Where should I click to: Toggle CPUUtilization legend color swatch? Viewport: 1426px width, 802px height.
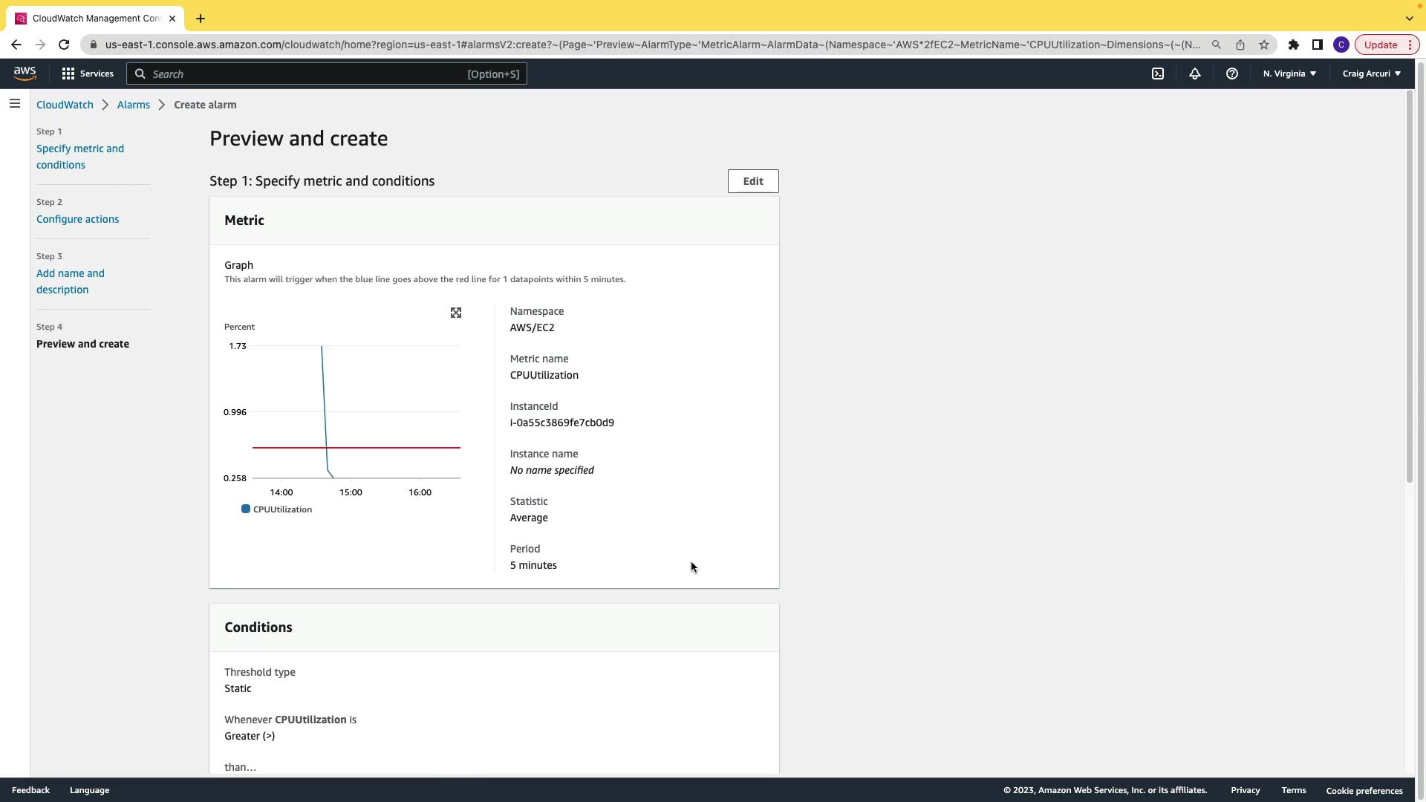[246, 509]
